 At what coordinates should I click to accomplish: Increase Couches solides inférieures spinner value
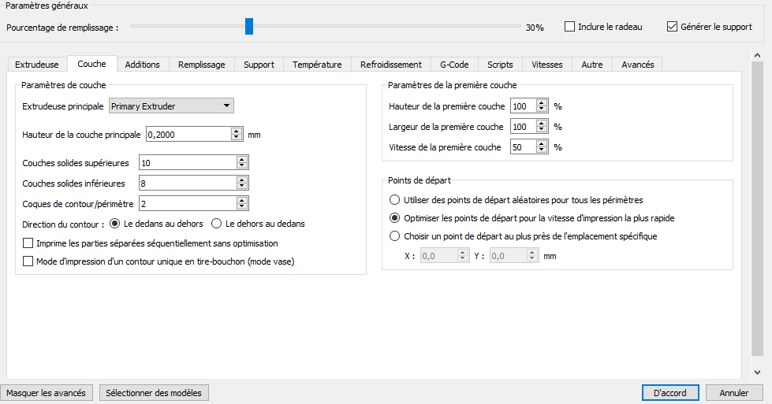[x=242, y=180]
